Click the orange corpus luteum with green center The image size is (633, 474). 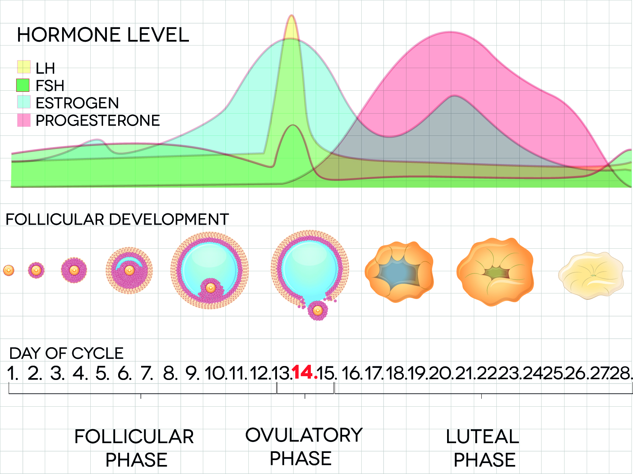[x=495, y=272]
